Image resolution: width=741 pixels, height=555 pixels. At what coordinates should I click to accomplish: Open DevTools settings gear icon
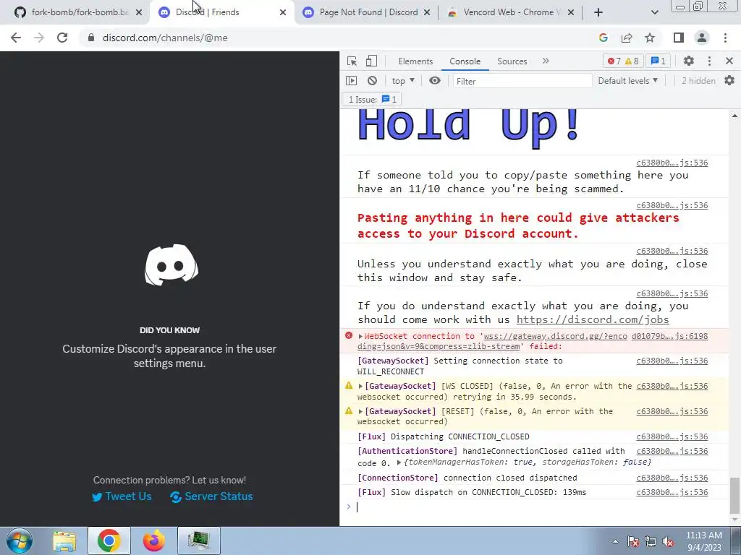pyautogui.click(x=689, y=61)
